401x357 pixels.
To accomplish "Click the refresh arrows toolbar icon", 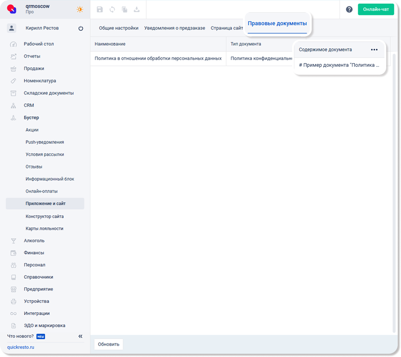I will pyautogui.click(x=112, y=10).
